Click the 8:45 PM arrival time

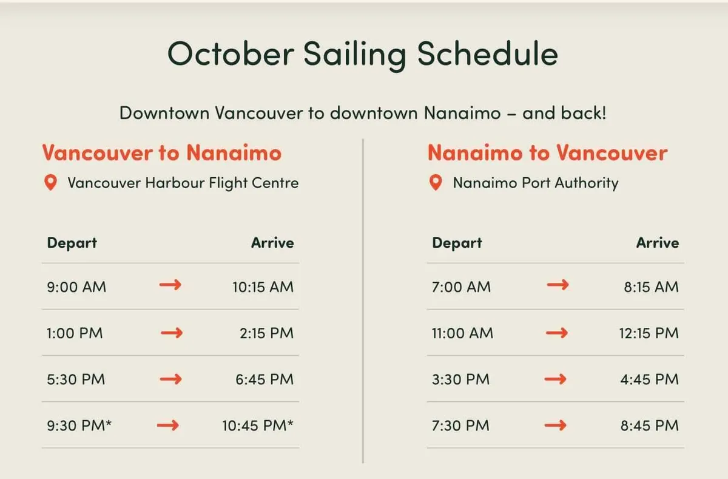(650, 426)
